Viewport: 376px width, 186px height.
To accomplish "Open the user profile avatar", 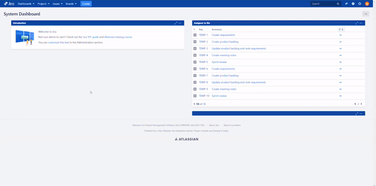I will click(367, 4).
